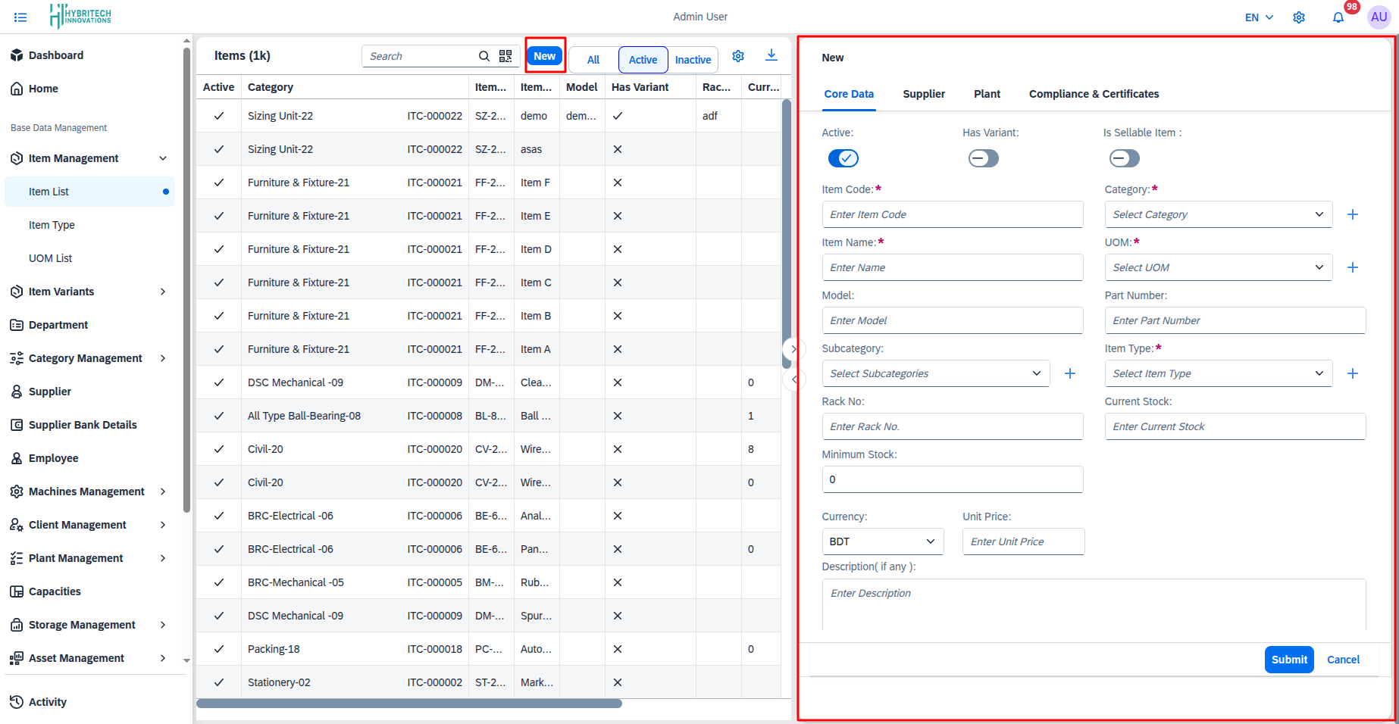
Task: Enable the Has Variant toggle
Action: 983,158
